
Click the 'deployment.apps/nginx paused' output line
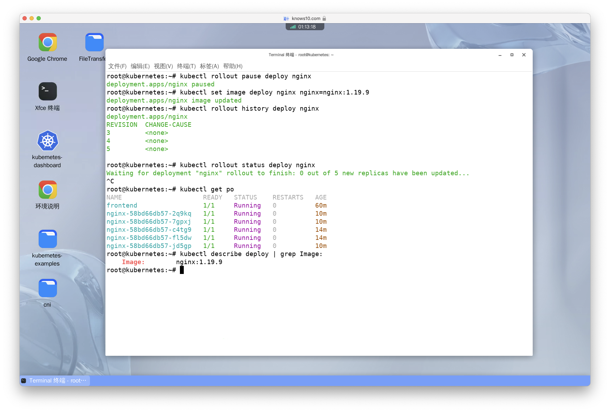point(161,84)
